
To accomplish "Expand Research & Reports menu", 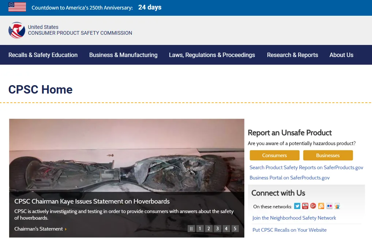I will coord(292,55).
